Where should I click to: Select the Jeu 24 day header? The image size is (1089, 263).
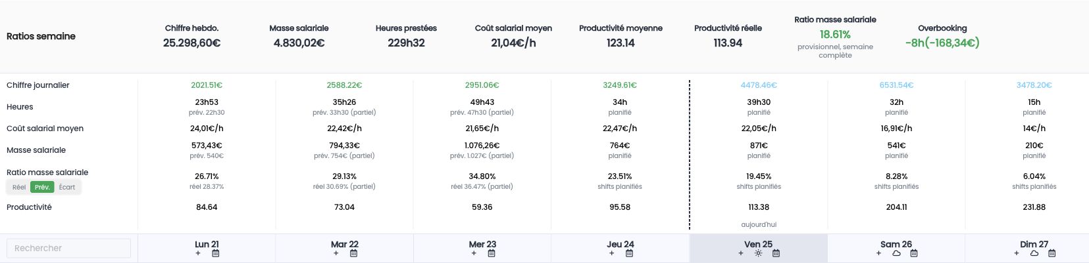(620, 244)
